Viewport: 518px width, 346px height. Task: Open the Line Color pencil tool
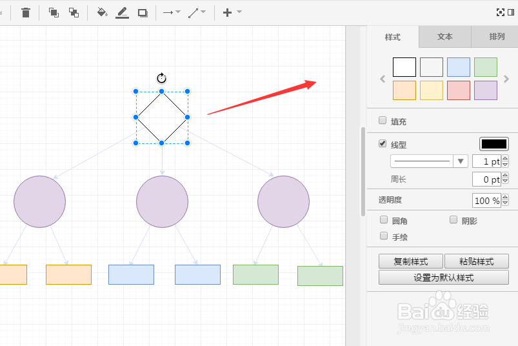pos(122,13)
